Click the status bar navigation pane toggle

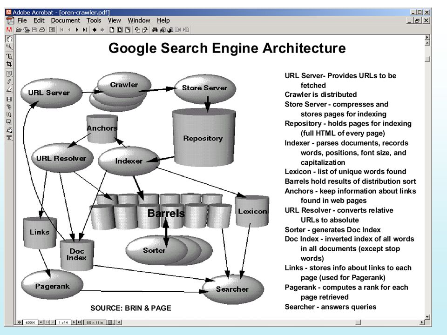[19, 322]
